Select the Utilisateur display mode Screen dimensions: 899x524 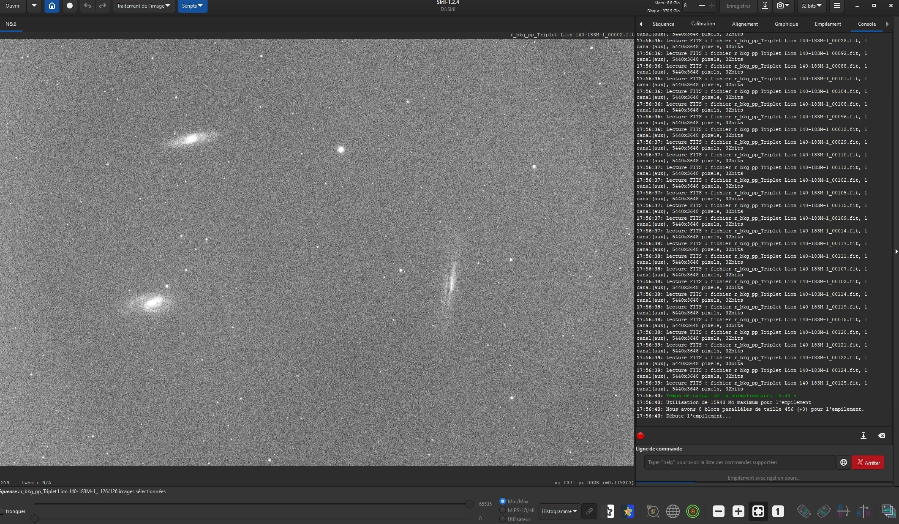(503, 519)
